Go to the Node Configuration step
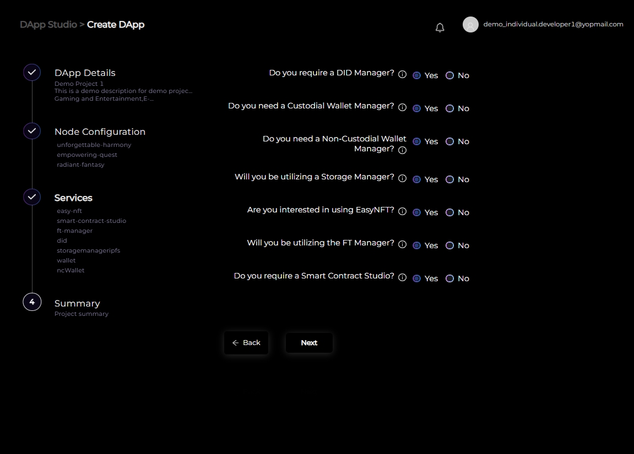Viewport: 634px width, 454px height. 100,132
